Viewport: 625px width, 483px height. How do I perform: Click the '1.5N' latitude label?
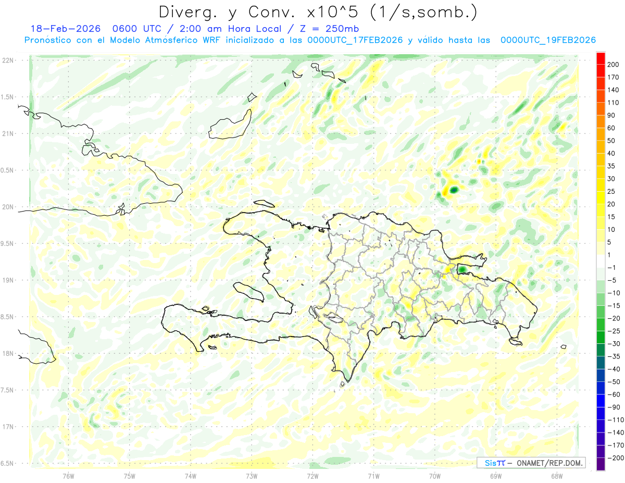8,97
